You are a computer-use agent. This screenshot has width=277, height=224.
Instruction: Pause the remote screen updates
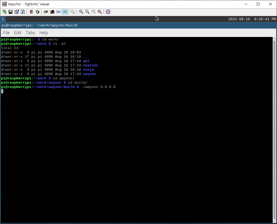click(x=31, y=12)
